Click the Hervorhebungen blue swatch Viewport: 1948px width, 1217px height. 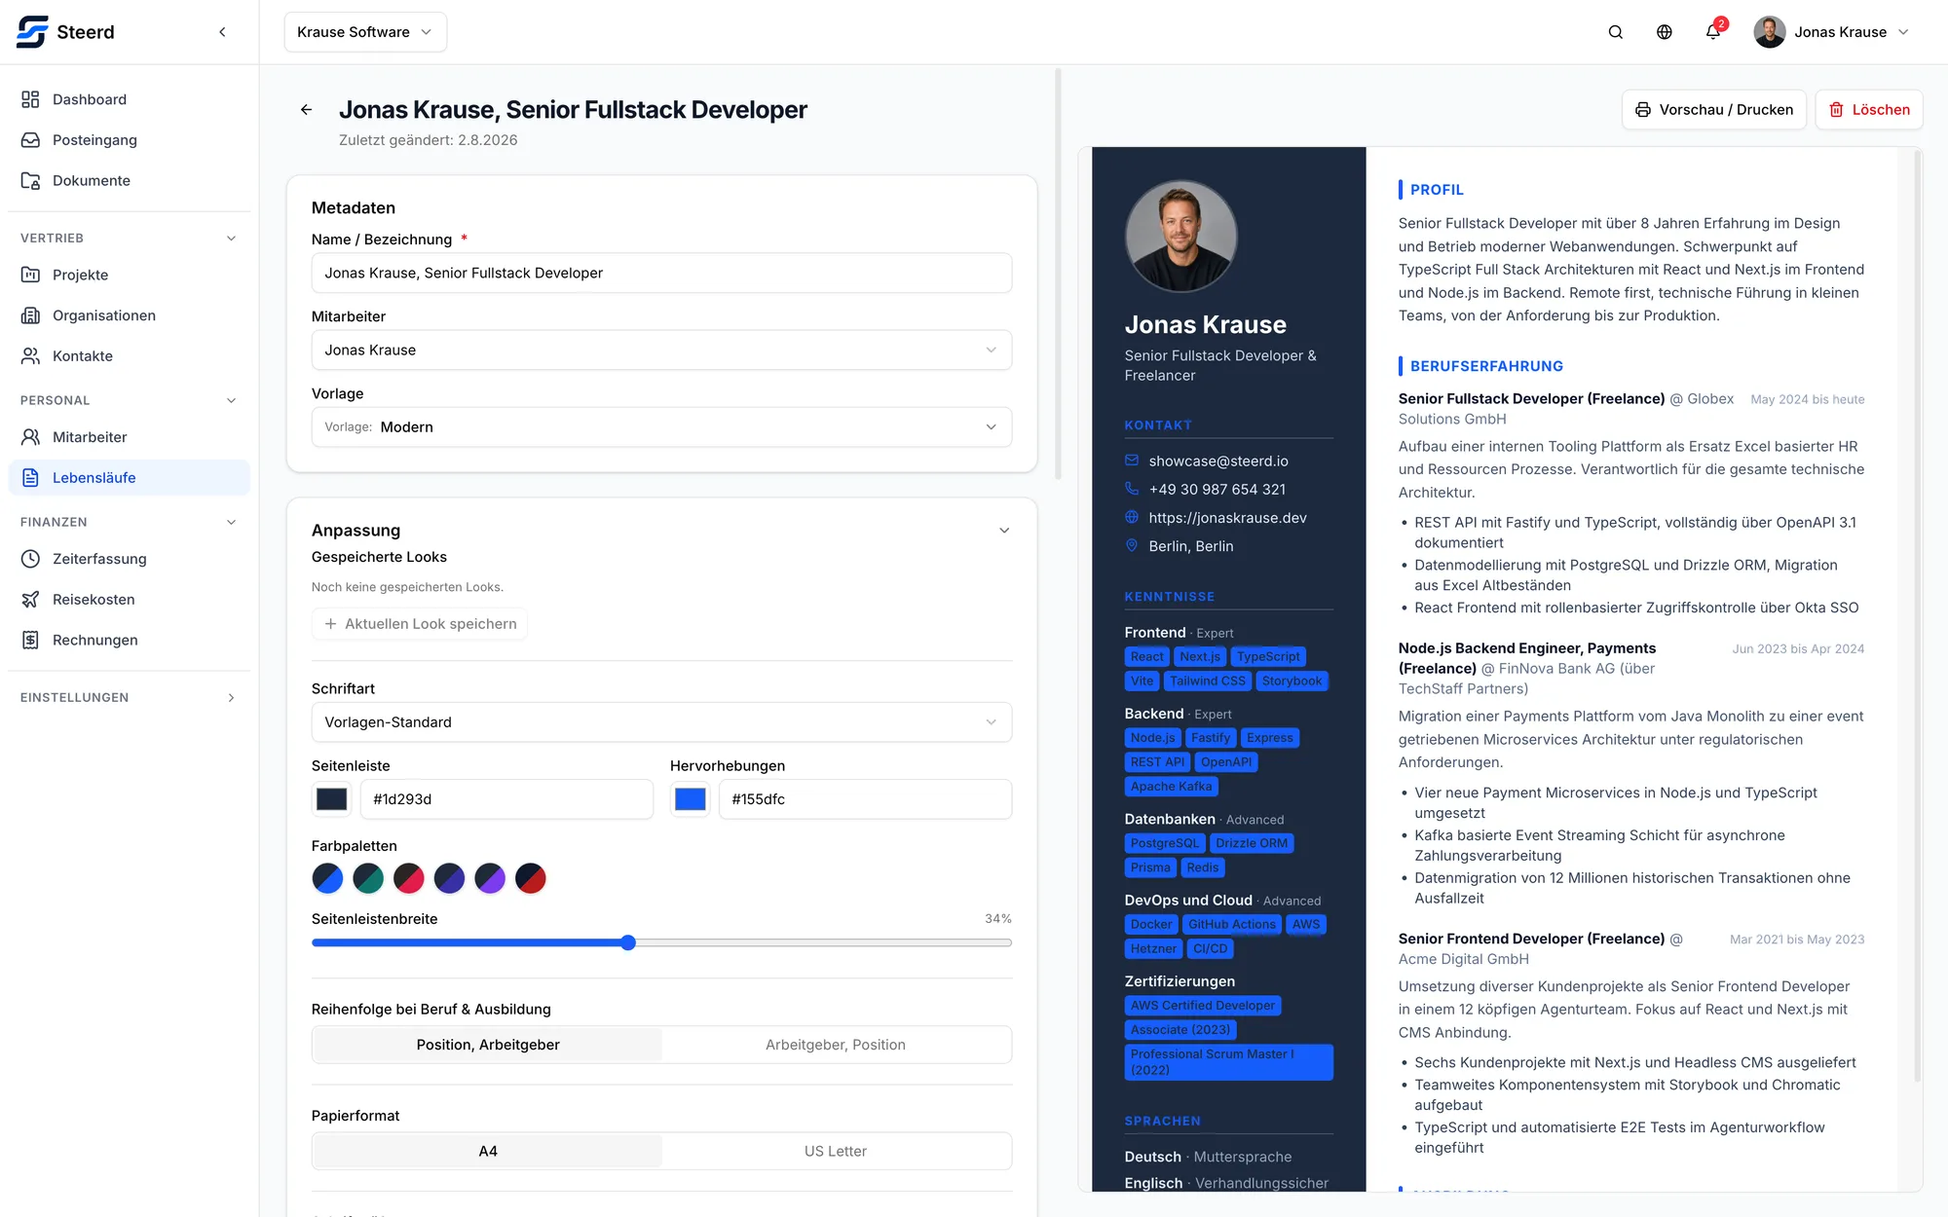[x=691, y=799]
